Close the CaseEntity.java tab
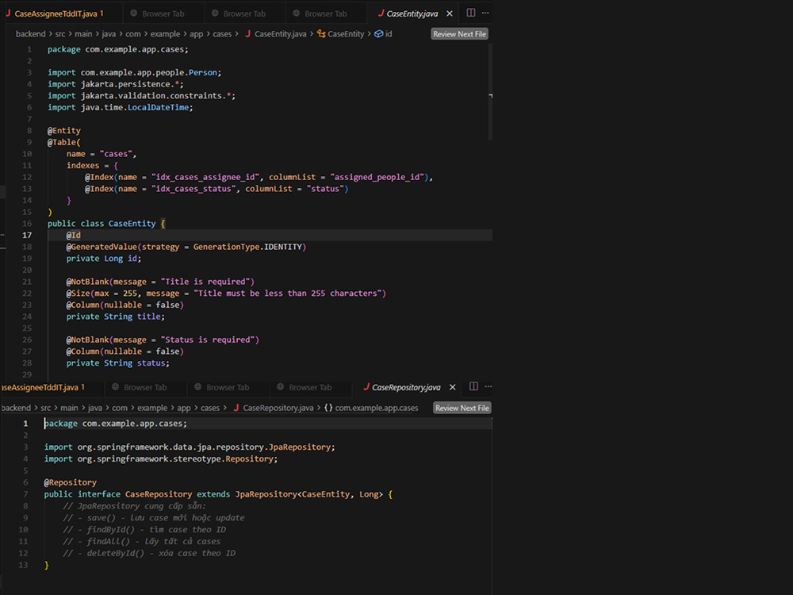This screenshot has height=595, width=793. (x=450, y=13)
